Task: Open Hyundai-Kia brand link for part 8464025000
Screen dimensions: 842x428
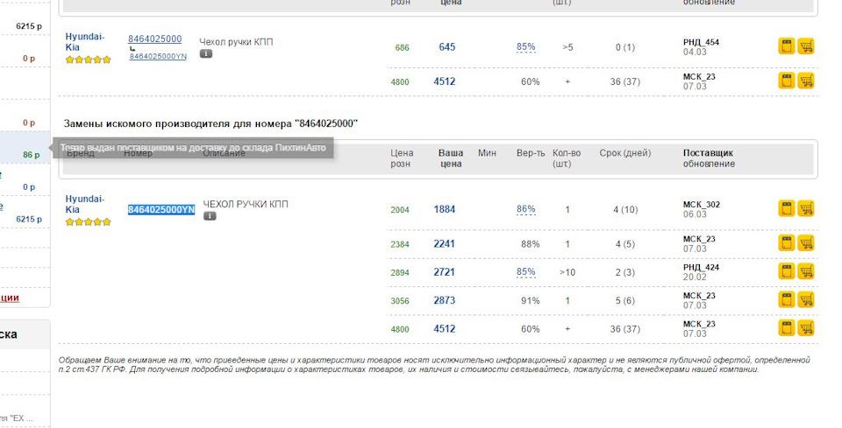Action: tap(85, 42)
